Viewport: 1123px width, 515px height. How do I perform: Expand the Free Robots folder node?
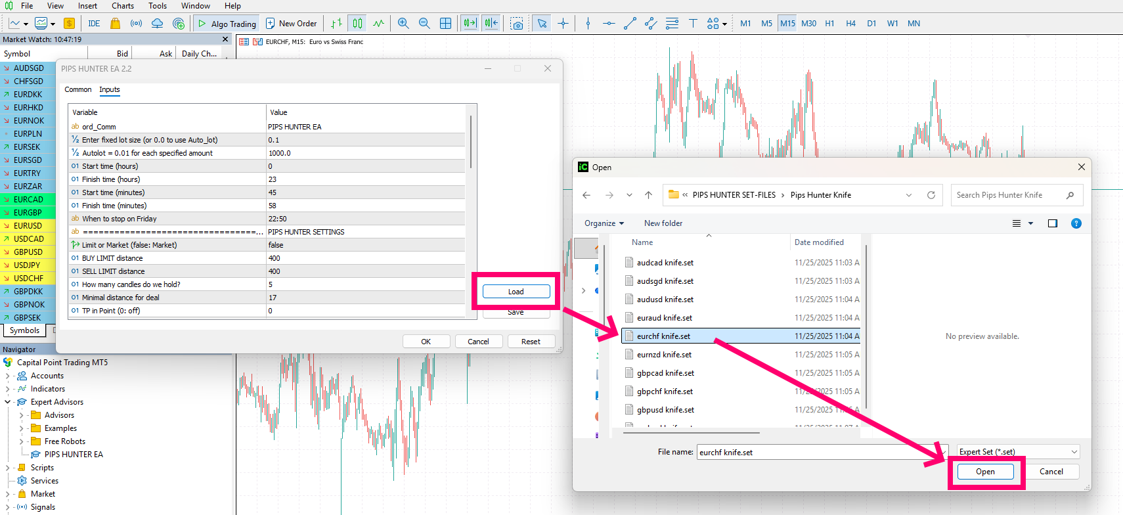pos(22,441)
